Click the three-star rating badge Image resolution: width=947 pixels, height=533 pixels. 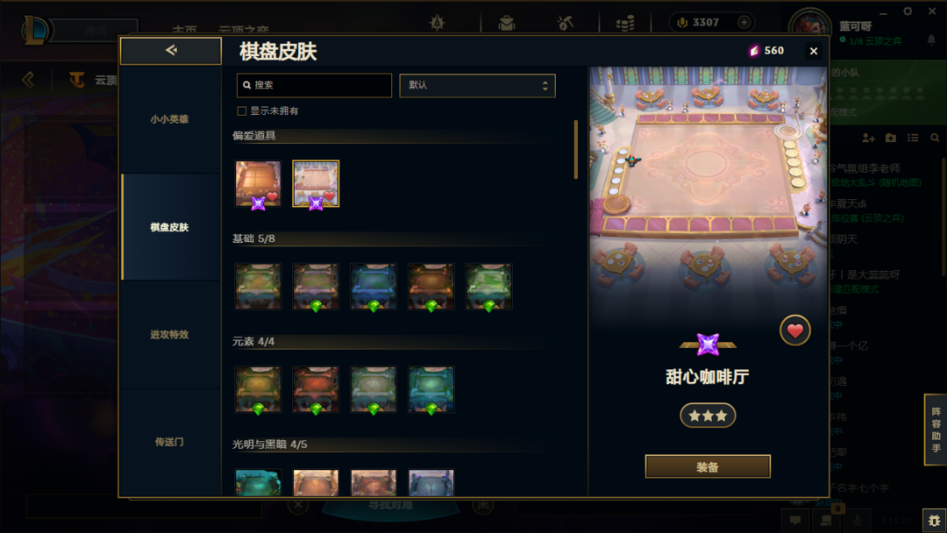pyautogui.click(x=708, y=416)
